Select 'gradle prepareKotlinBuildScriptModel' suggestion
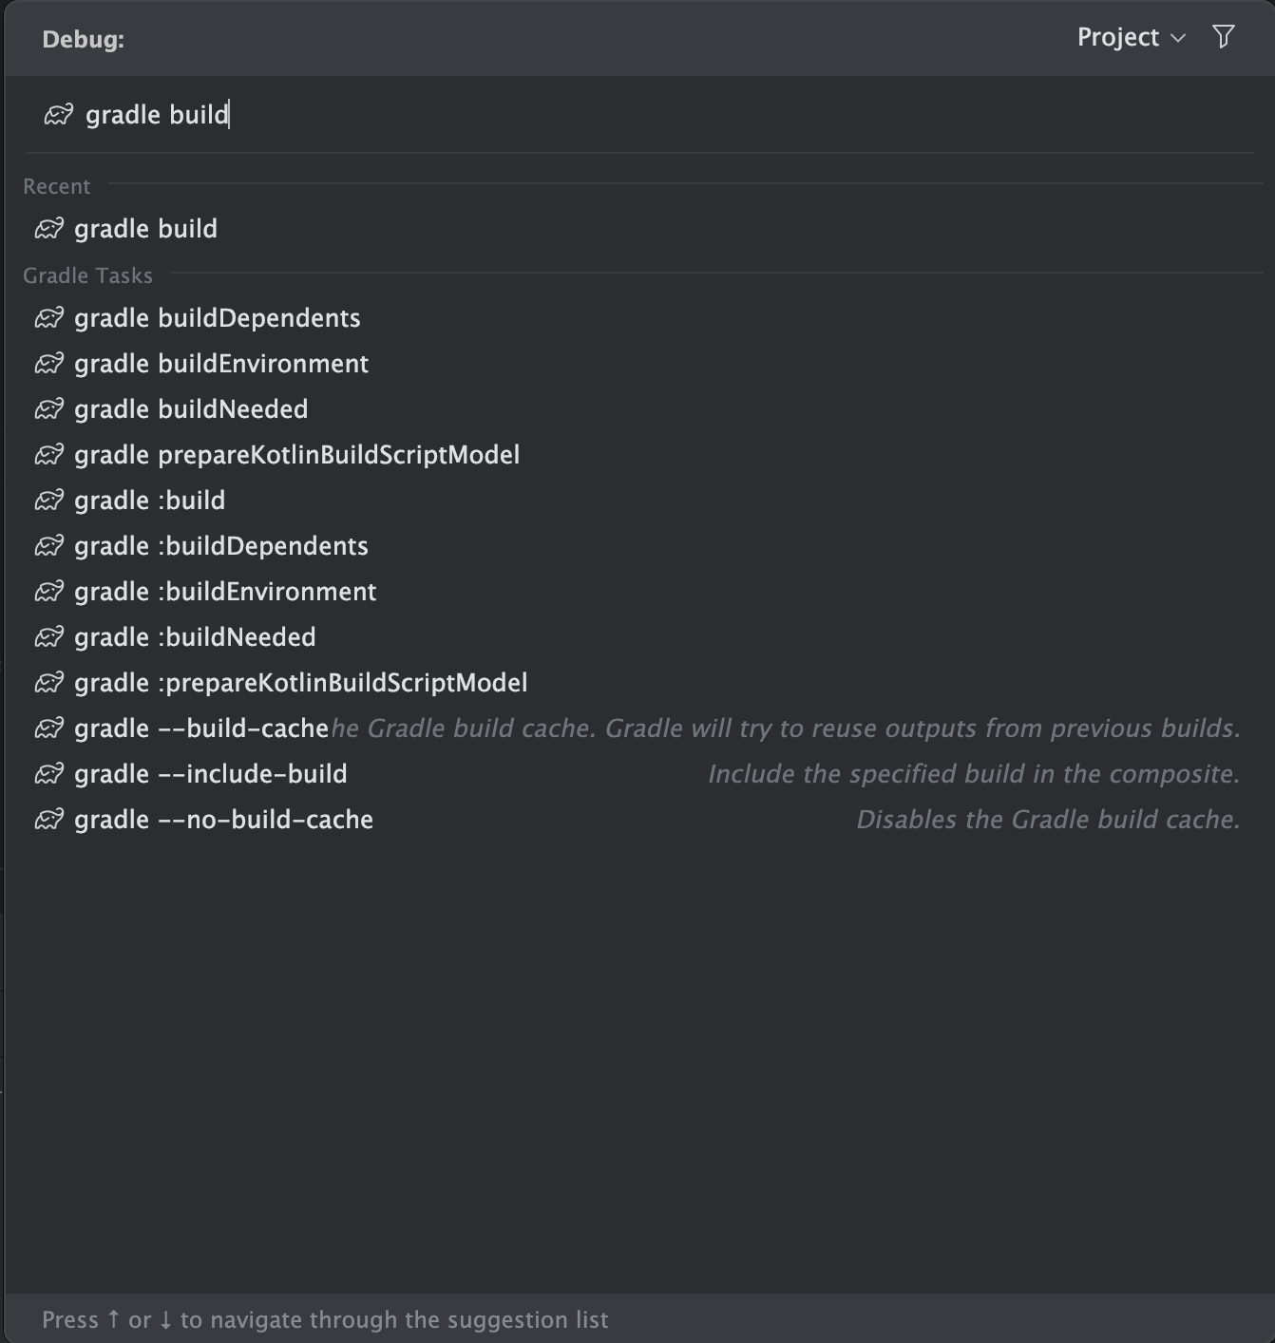The height and width of the screenshot is (1343, 1275). coord(296,455)
